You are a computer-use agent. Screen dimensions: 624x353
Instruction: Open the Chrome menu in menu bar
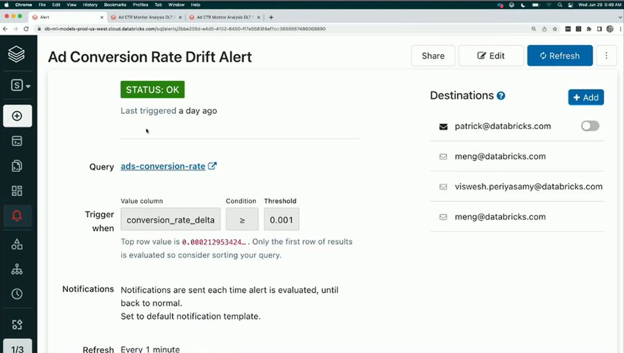click(x=24, y=5)
